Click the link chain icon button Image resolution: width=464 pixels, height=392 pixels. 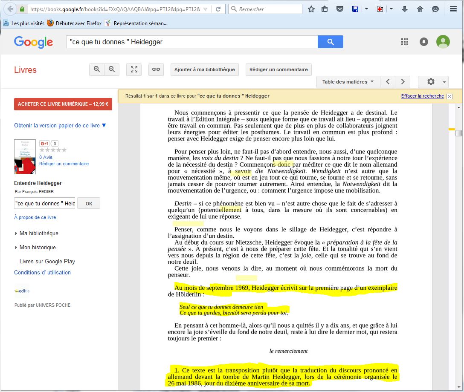click(x=156, y=69)
